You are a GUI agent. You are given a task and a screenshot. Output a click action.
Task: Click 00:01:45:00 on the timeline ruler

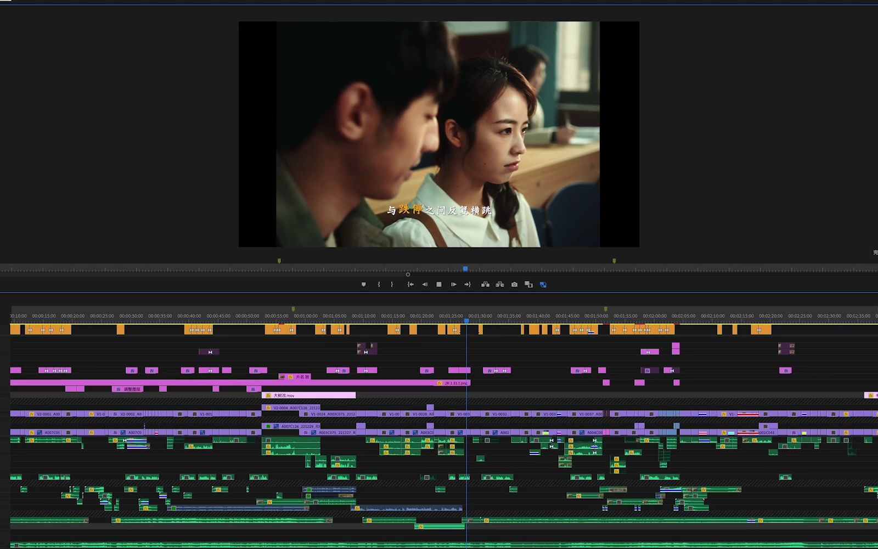(567, 316)
